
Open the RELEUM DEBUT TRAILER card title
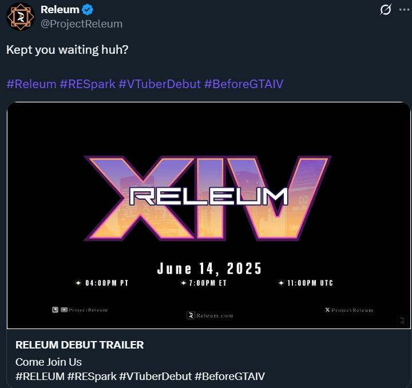point(80,345)
